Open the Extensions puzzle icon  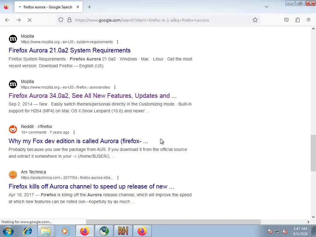point(297,20)
